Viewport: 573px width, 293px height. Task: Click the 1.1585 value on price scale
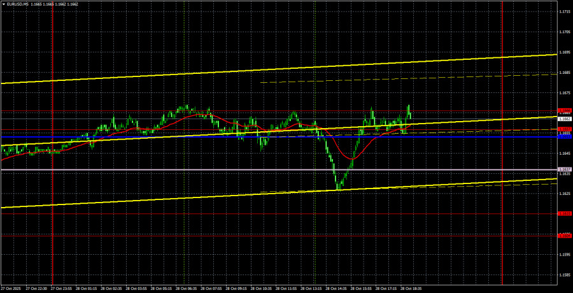click(x=564, y=275)
